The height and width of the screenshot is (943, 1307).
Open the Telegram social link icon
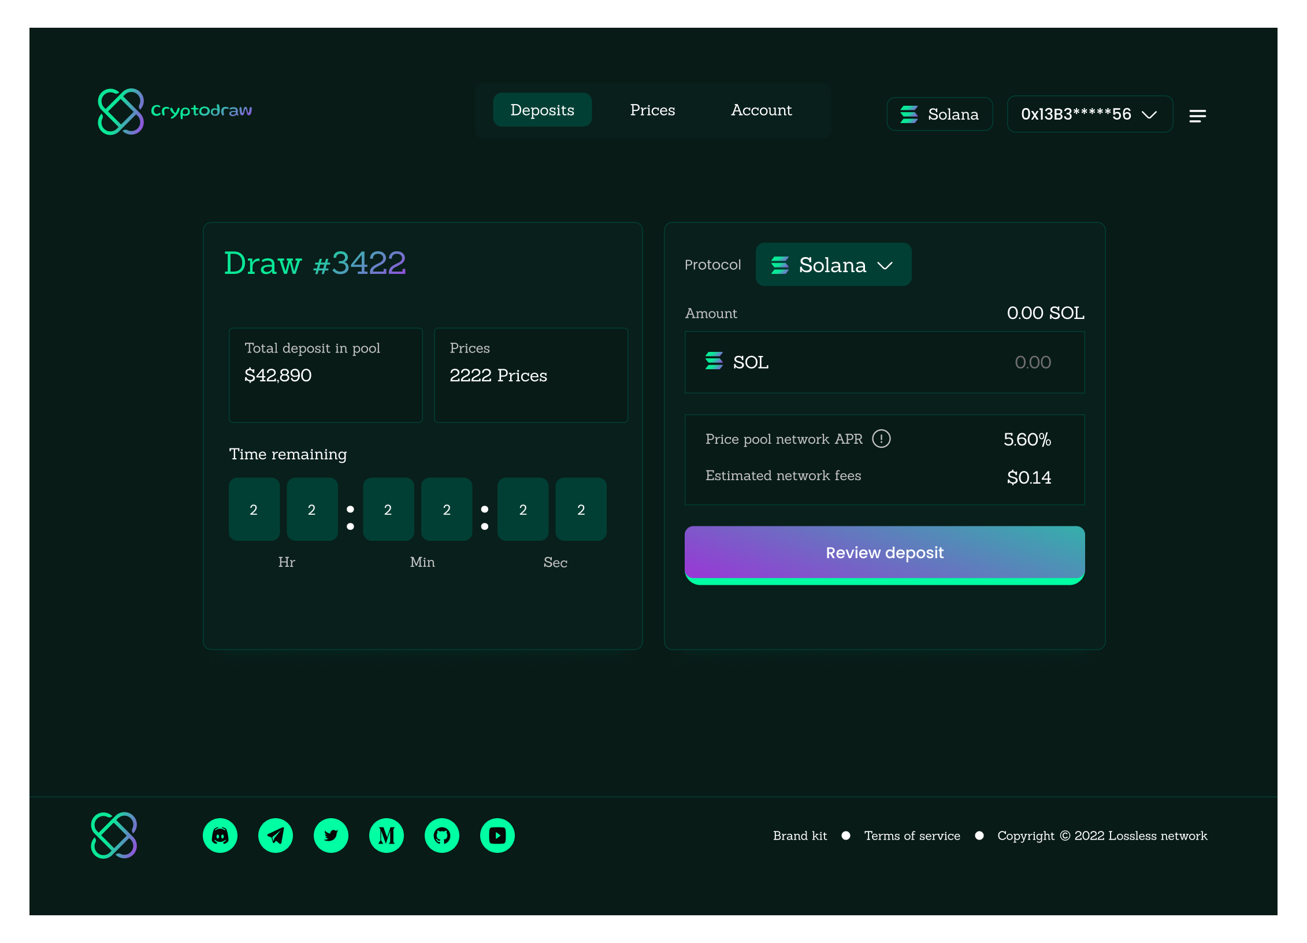tap(276, 836)
